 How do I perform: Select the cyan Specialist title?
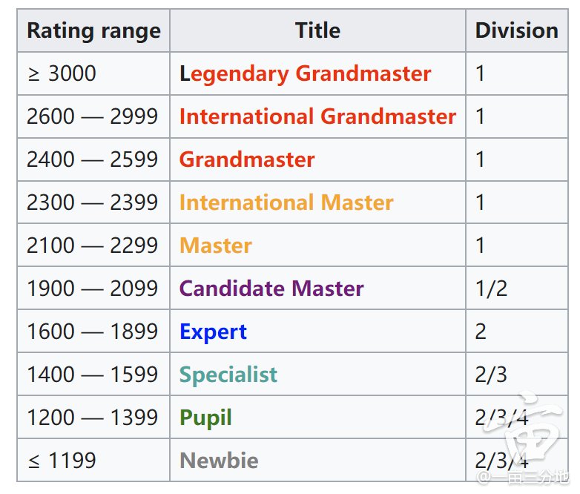click(228, 375)
